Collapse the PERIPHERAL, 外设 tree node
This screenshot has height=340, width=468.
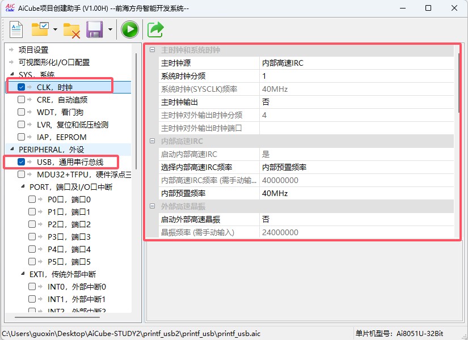12,149
